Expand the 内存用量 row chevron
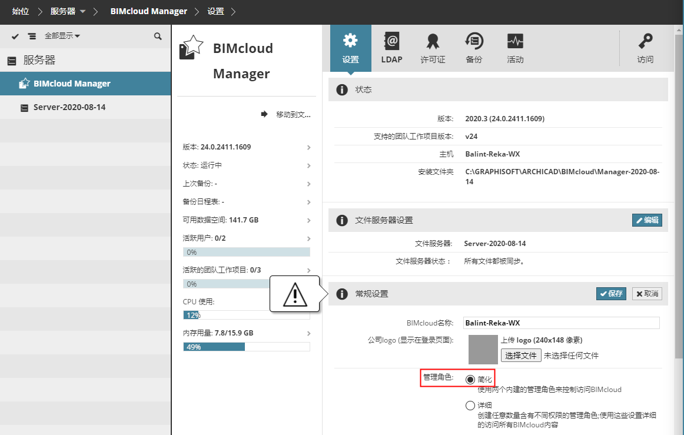The width and height of the screenshot is (684, 435). (x=309, y=333)
